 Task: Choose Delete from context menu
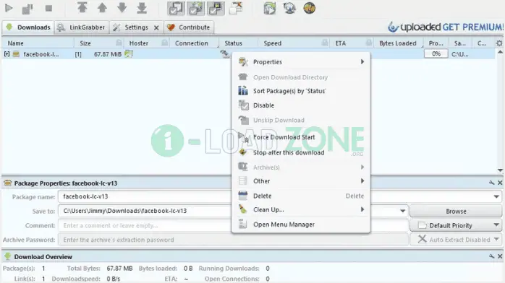(x=301, y=196)
